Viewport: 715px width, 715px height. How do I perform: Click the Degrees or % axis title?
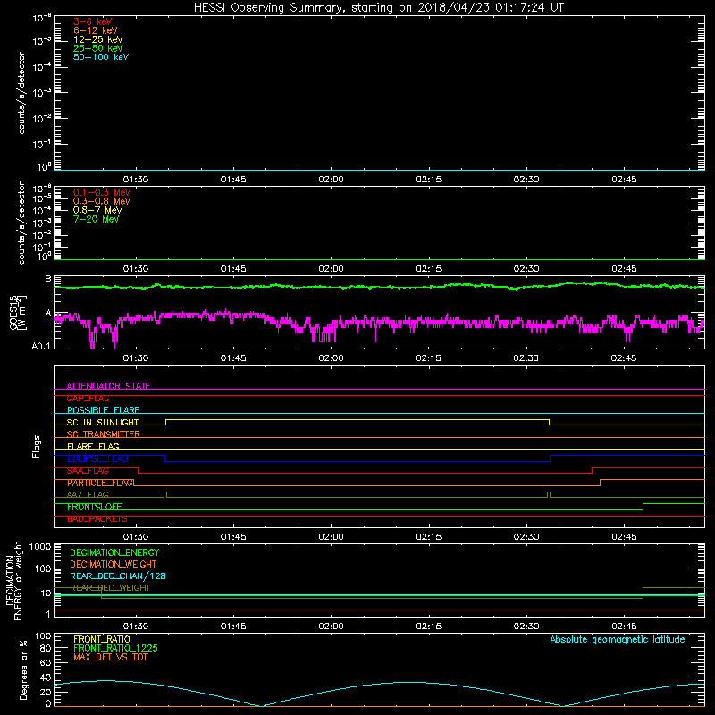click(23, 669)
